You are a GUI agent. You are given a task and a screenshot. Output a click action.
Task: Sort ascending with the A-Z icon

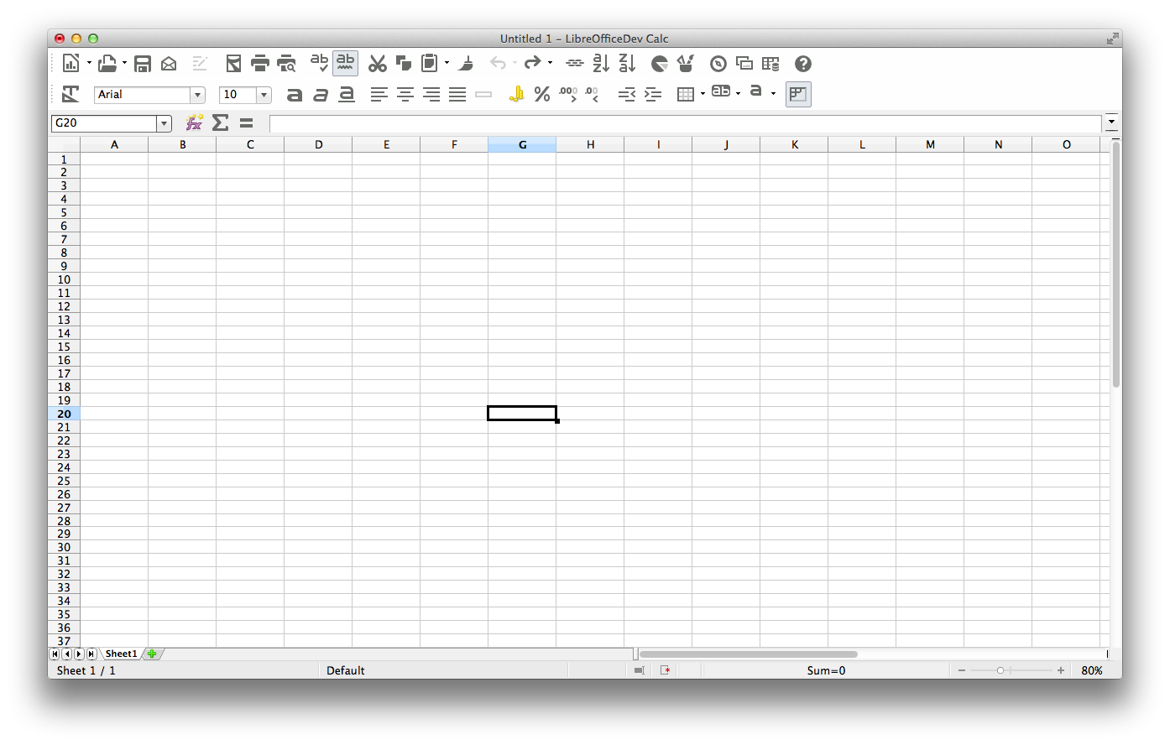click(601, 64)
